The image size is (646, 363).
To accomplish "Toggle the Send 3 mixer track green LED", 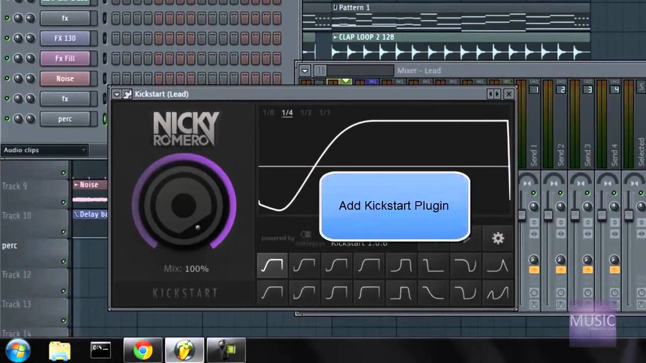I will 587,194.
